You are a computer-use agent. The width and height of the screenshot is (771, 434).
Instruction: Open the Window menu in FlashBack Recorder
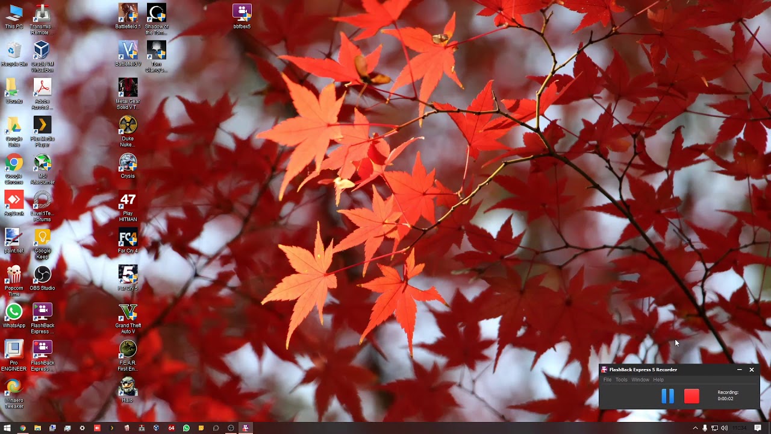click(x=640, y=380)
